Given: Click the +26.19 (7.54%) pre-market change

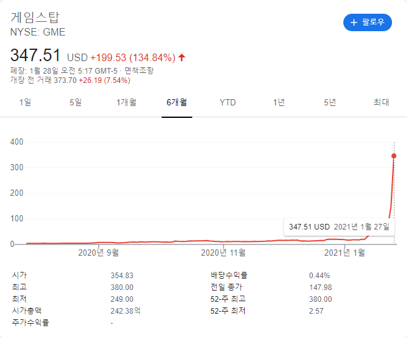Looking at the screenshot, I should tap(104, 80).
